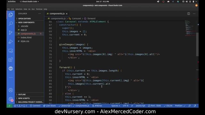Open the Manage settings gear
This screenshot has height=115, width=205.
click(11, 99)
